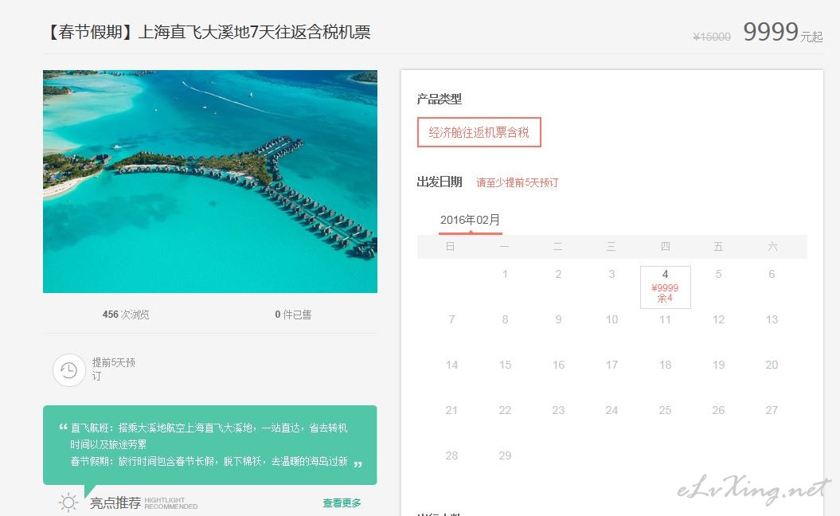Click the 提前5天预订 label

click(113, 369)
